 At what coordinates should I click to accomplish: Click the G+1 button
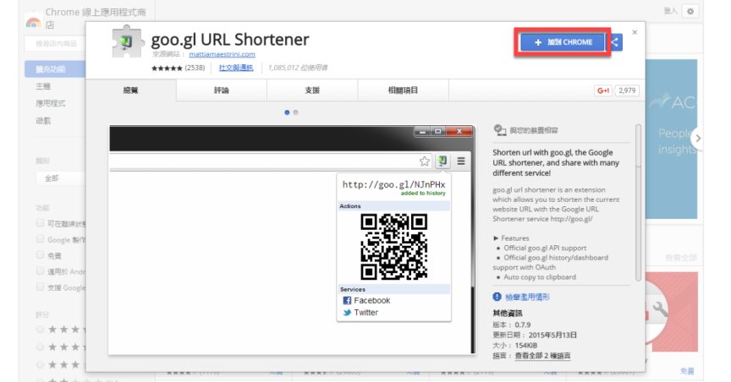tap(602, 90)
